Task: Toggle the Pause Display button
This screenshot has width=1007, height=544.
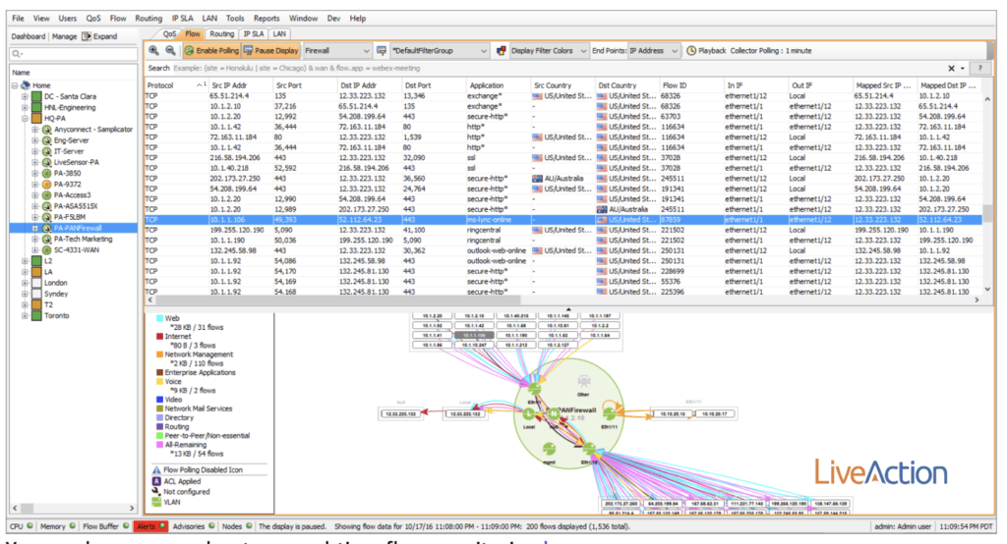Action: 270,50
